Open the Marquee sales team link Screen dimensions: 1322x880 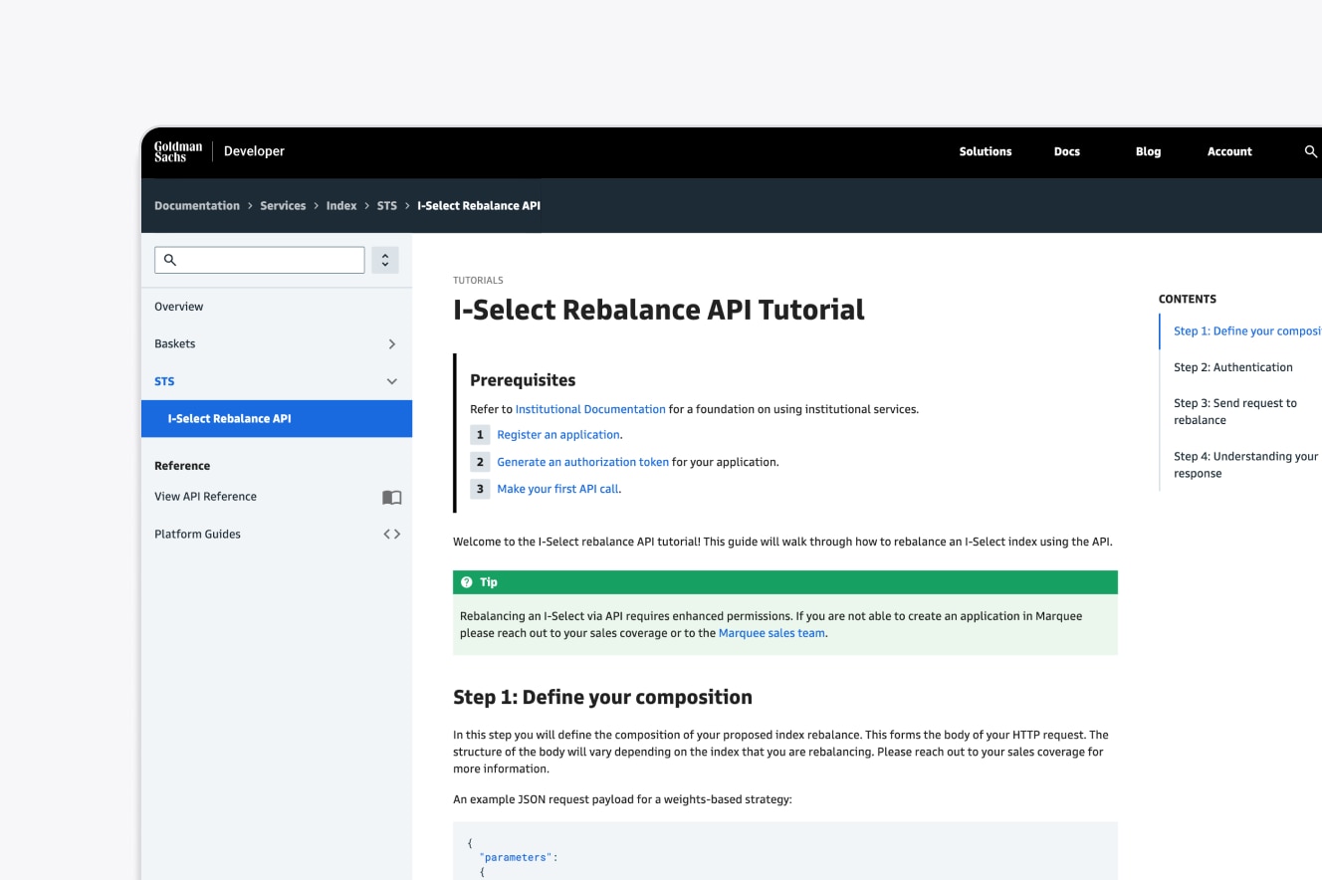point(771,633)
